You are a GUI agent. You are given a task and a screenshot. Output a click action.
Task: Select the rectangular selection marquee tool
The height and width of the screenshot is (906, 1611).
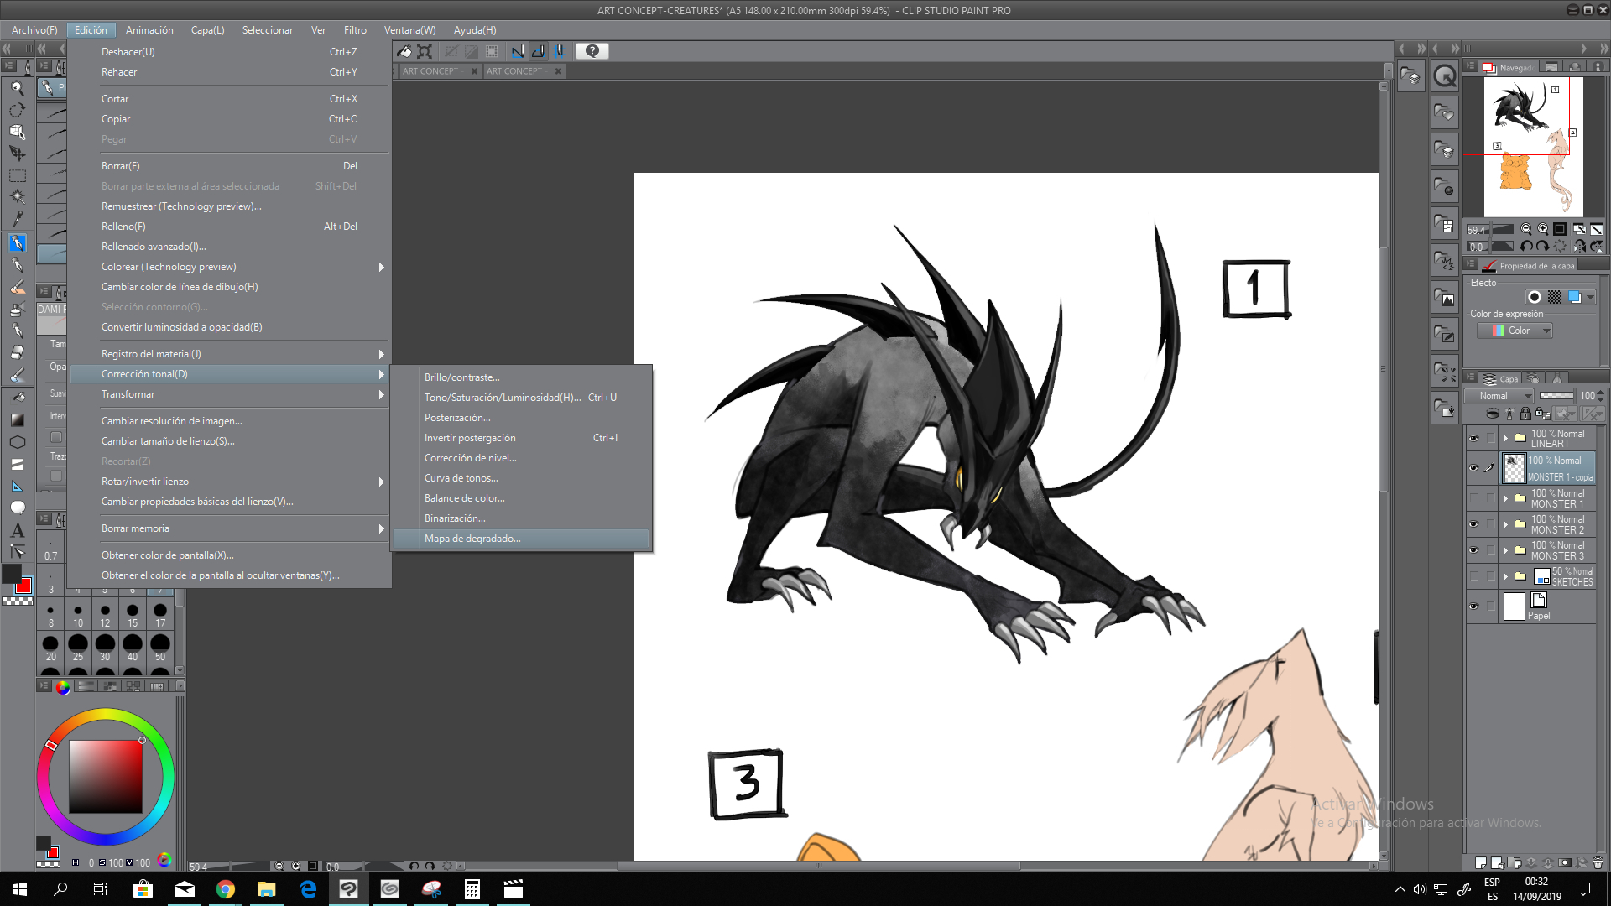coord(17,175)
